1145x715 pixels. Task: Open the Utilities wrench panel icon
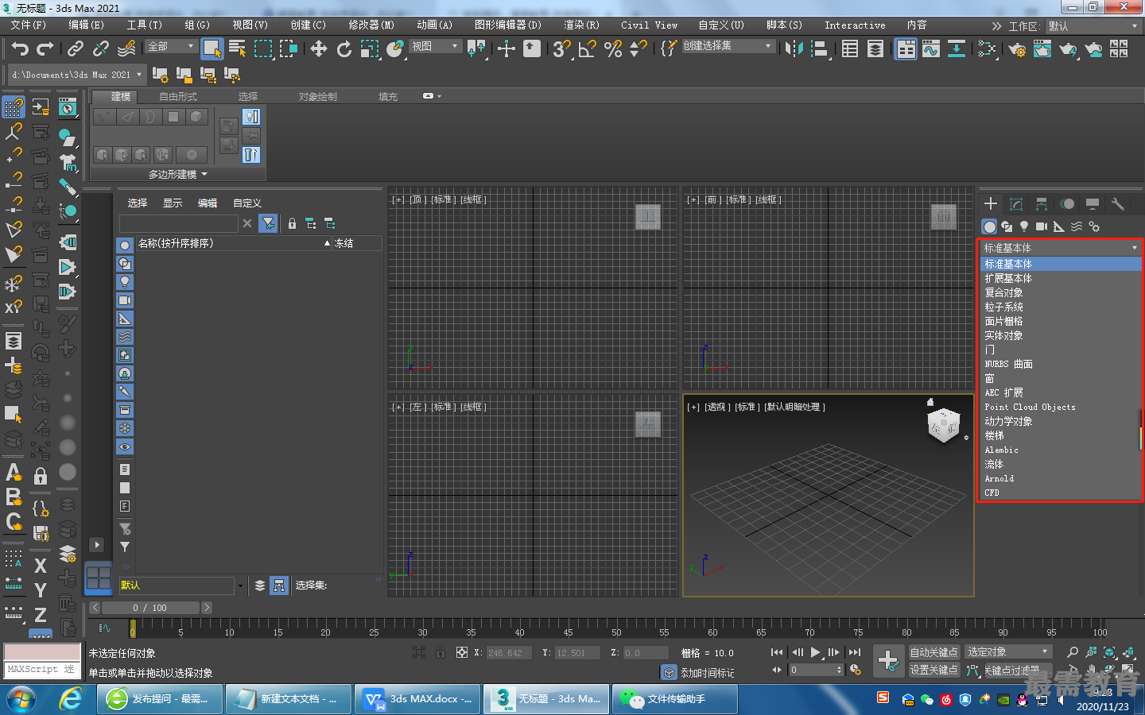tap(1118, 204)
